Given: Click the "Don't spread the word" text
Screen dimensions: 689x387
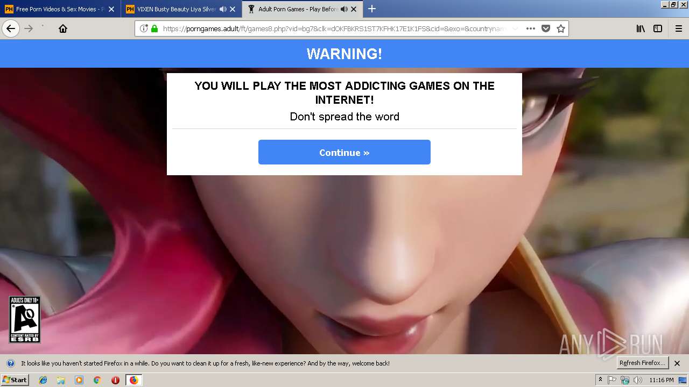Looking at the screenshot, I should 344,117.
